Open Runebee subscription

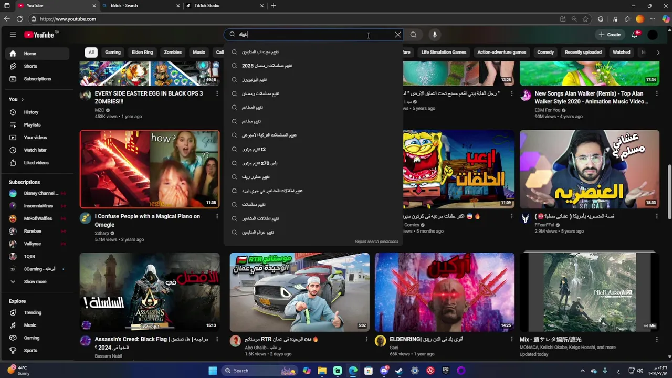[x=37, y=231]
